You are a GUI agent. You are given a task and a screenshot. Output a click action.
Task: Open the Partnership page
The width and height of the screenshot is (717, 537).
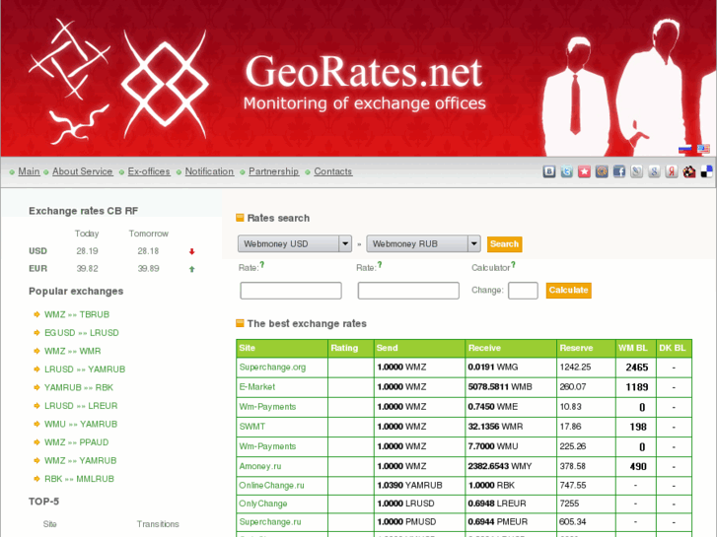pos(273,171)
